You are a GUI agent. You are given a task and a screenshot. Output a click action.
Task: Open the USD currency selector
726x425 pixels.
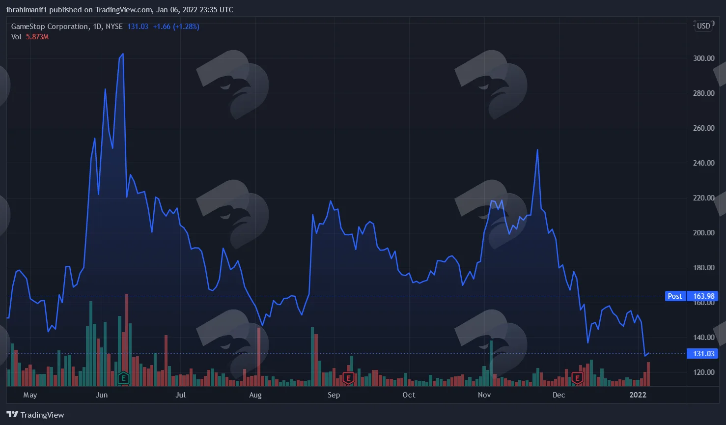click(703, 26)
